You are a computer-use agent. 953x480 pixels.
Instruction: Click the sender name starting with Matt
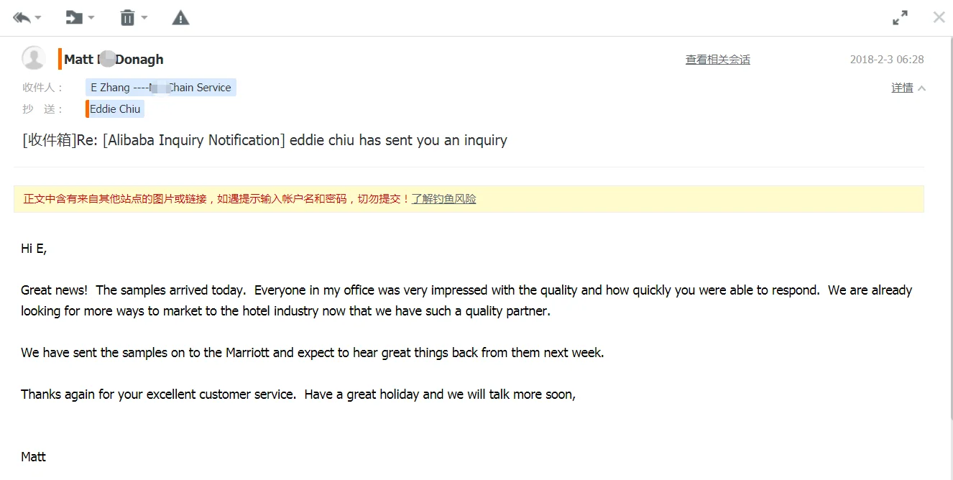[x=114, y=60]
